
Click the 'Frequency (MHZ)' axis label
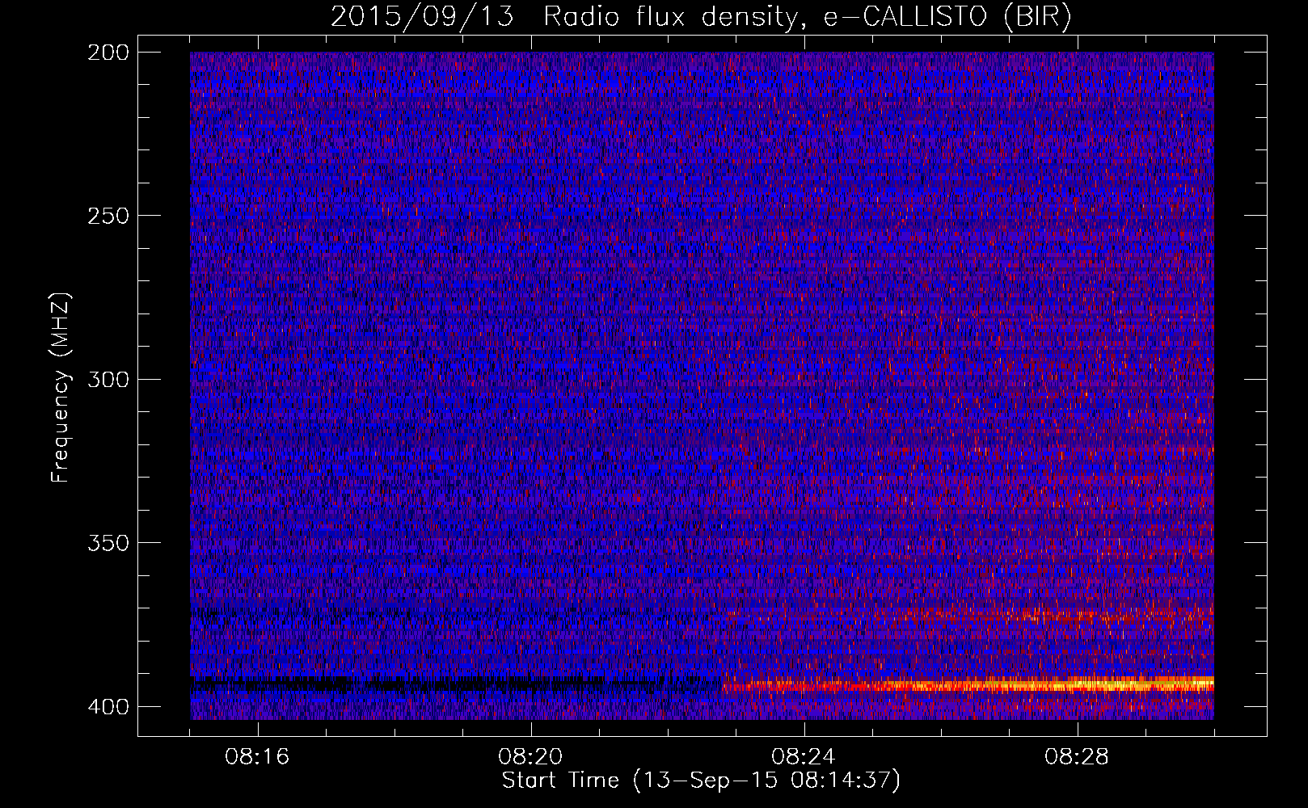[61, 387]
